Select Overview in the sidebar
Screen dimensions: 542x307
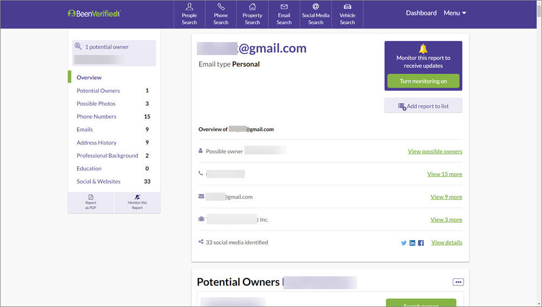89,77
